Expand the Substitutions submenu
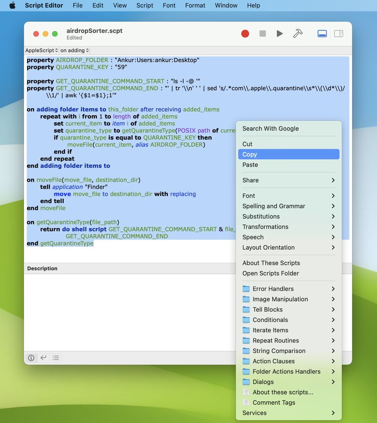Screen dimensions: 377x423 [289, 216]
